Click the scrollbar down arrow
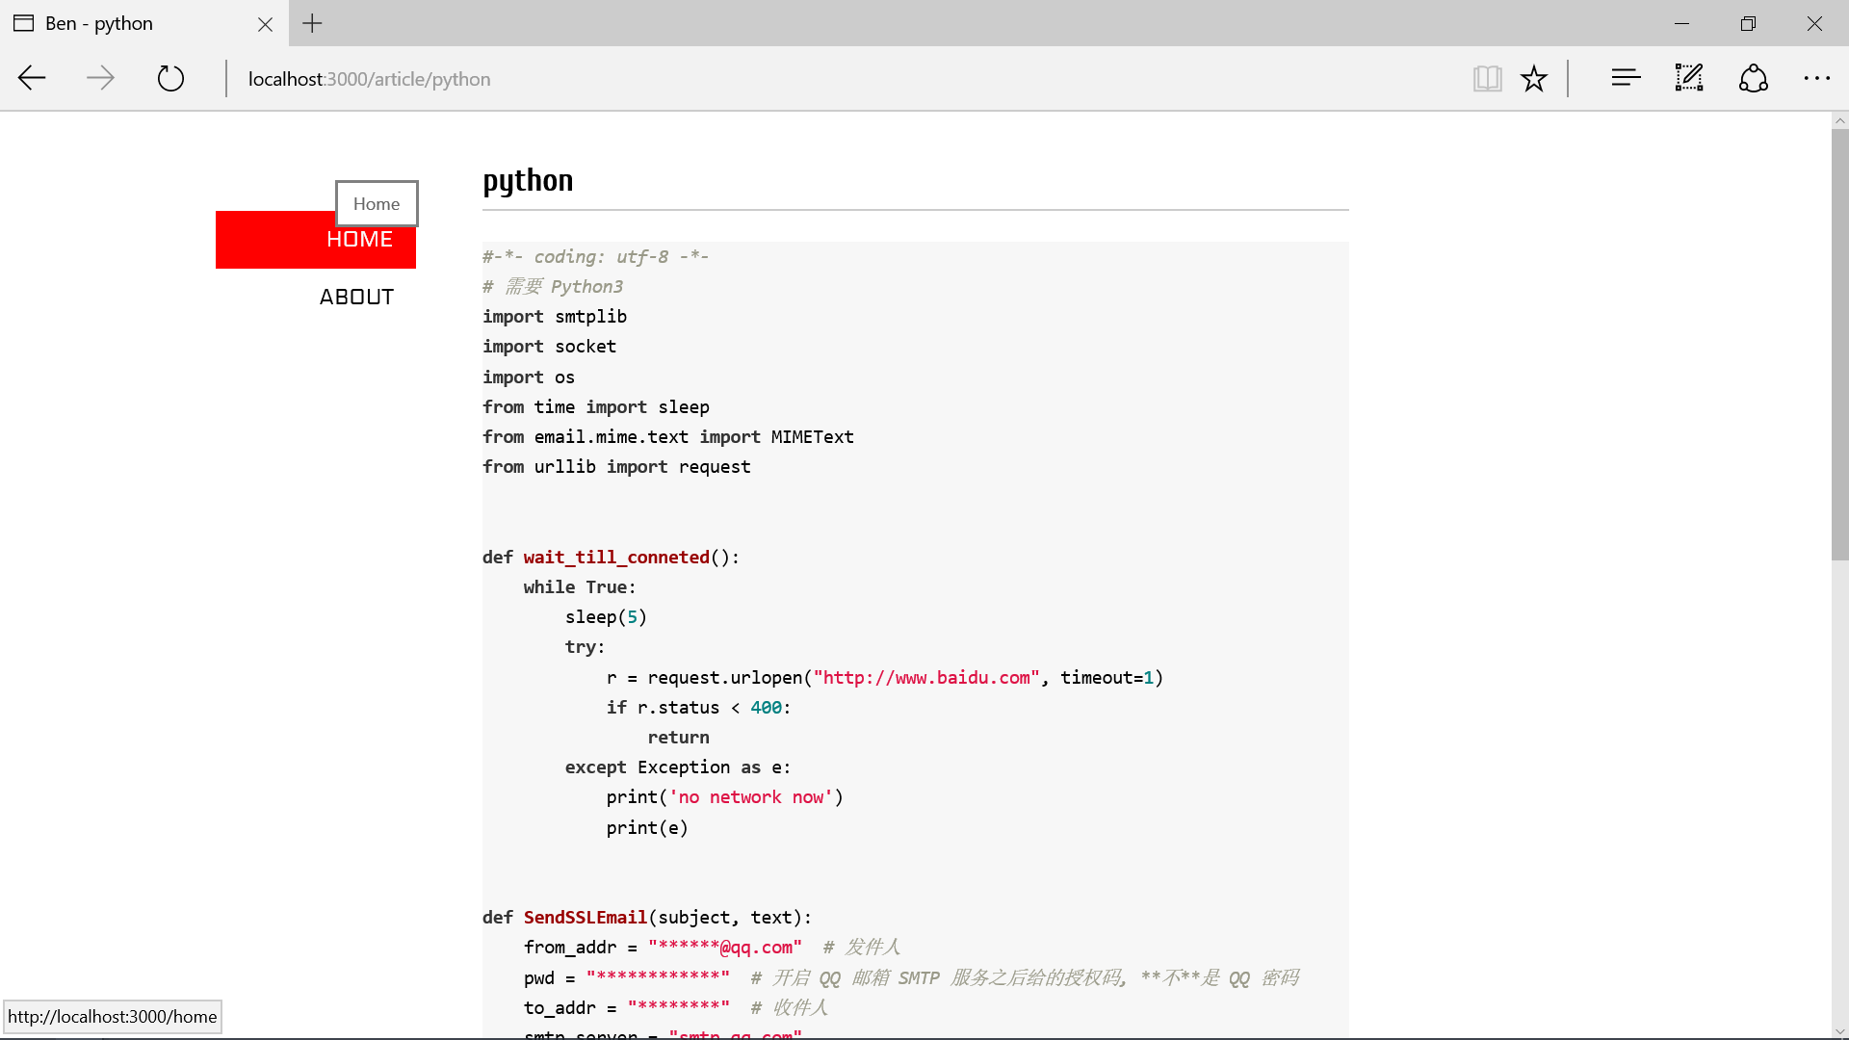The image size is (1849, 1040). coord(1839,1031)
